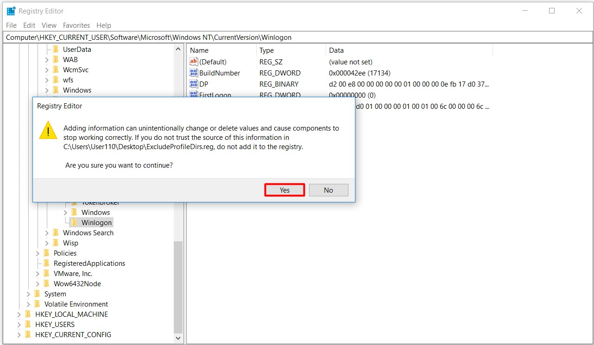Expand the Wow6432Node key
Image resolution: width=594 pixels, height=345 pixels.
pos(38,284)
